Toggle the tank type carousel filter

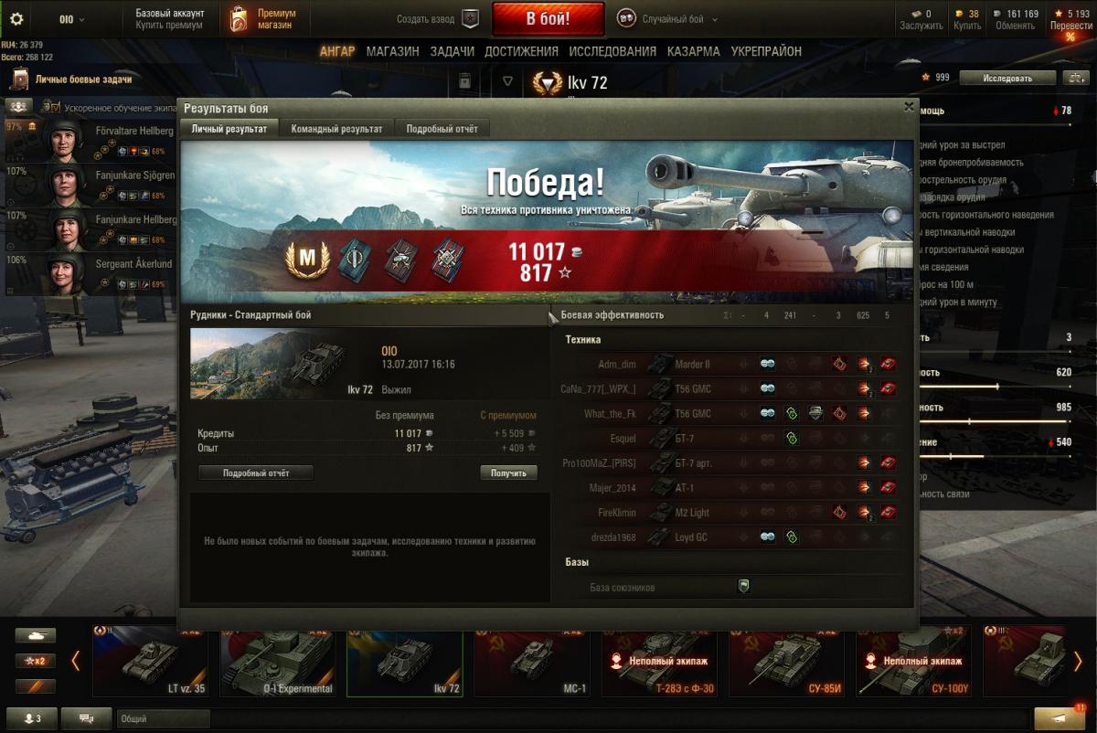click(36, 635)
